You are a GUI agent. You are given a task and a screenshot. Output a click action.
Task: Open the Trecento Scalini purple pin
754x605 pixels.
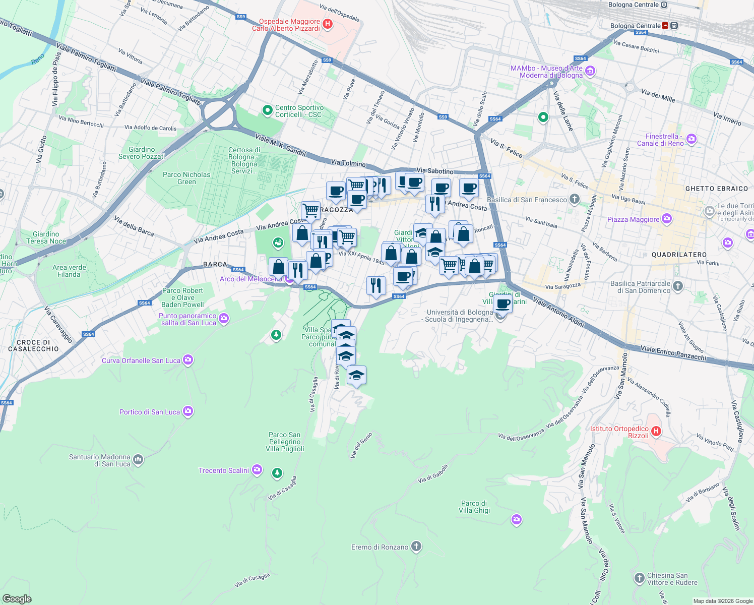257,469
